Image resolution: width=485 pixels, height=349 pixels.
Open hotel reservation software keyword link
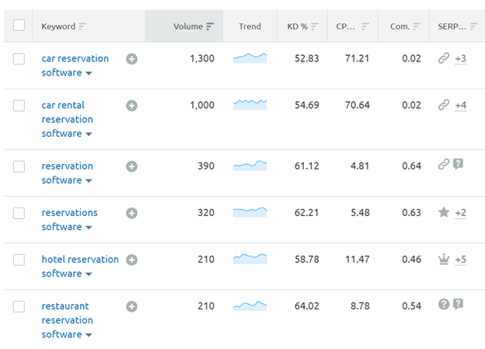tap(80, 260)
